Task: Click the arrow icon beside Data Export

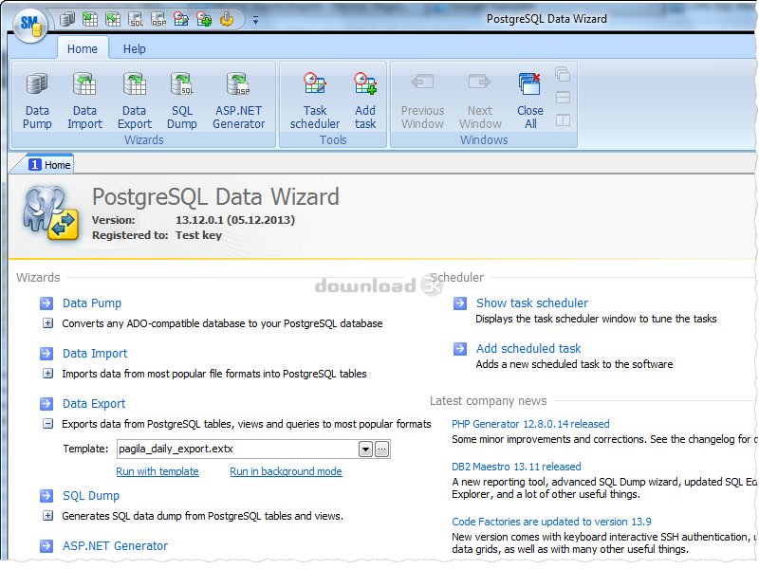Action: tap(46, 404)
